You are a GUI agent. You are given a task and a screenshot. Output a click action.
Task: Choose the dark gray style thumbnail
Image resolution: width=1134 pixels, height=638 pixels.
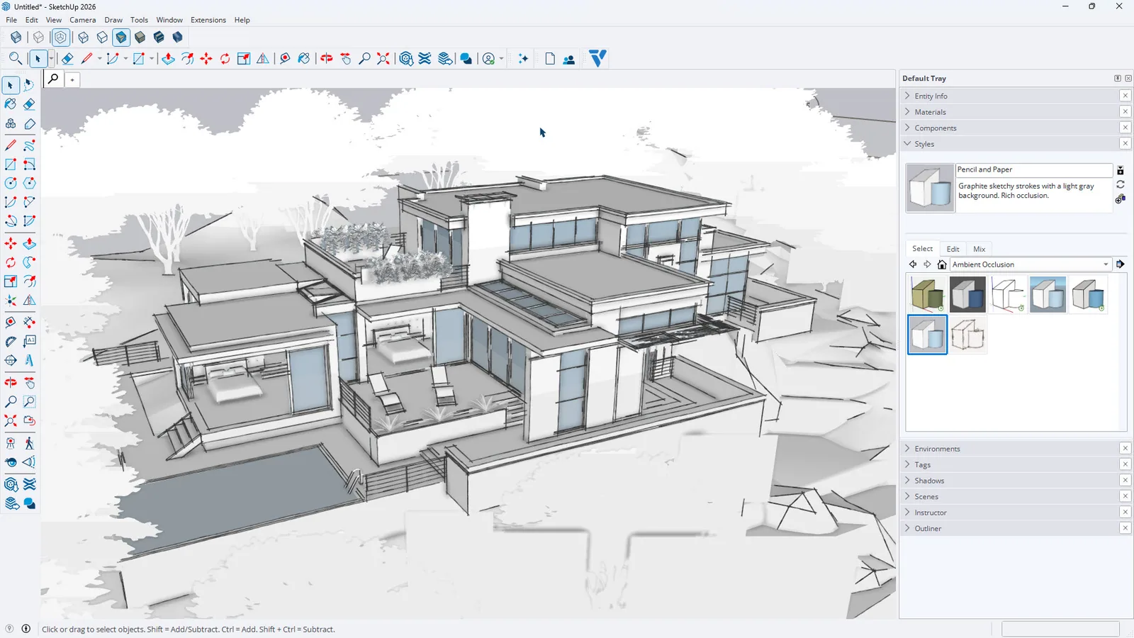pyautogui.click(x=967, y=294)
